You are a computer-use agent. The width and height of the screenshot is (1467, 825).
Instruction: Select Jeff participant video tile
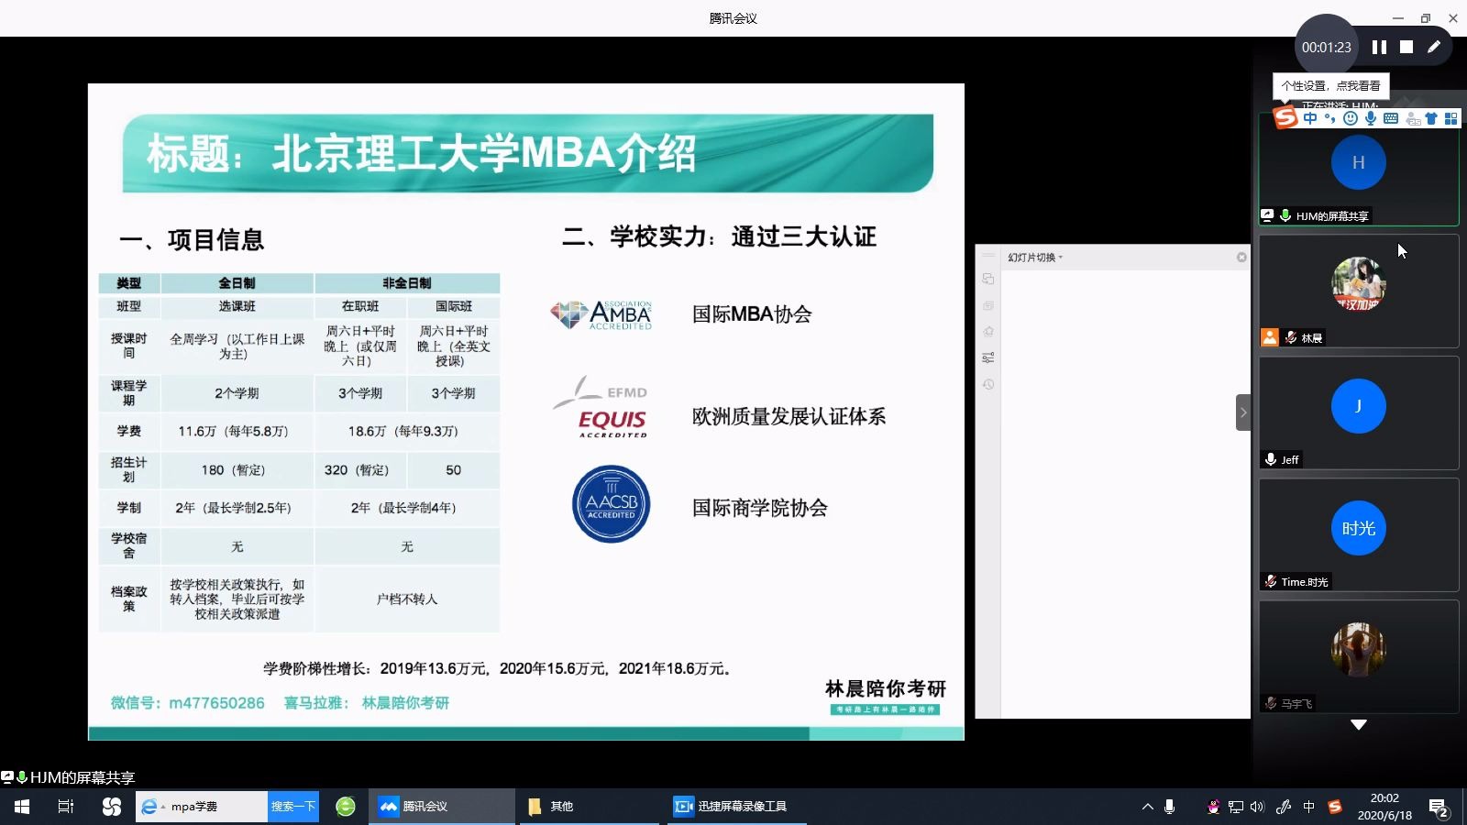(1359, 412)
